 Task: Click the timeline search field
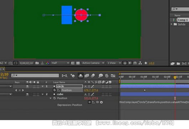35,76
